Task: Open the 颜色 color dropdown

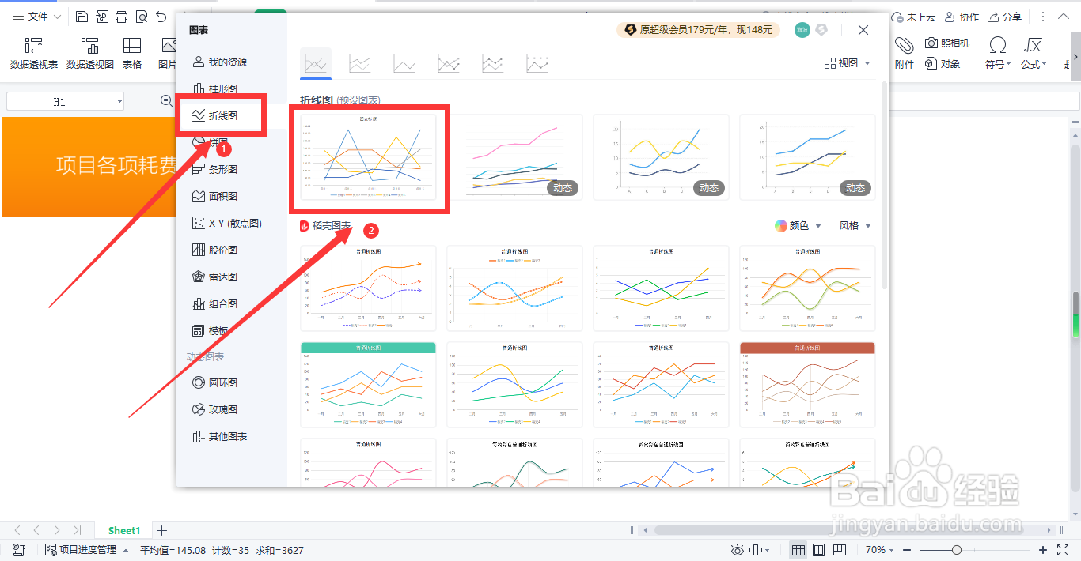Action: [x=798, y=226]
